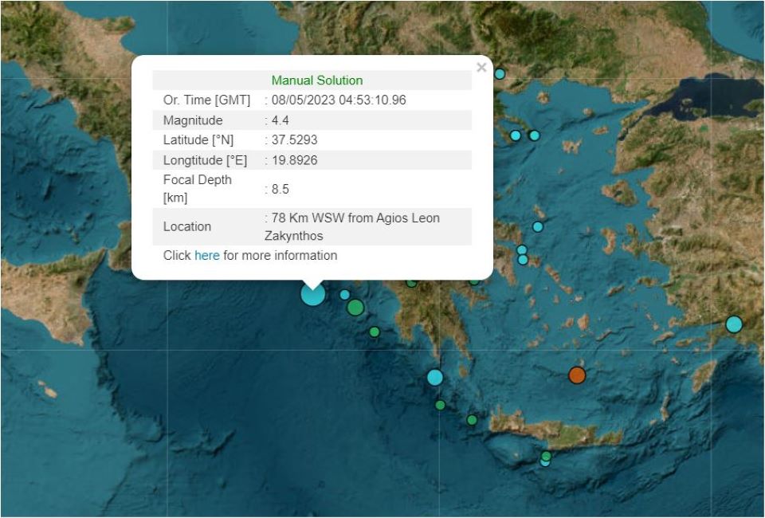This screenshot has width=765, height=518.
Task: Select the green marker below the Manual Solution popup
Action: pyautogui.click(x=411, y=281)
